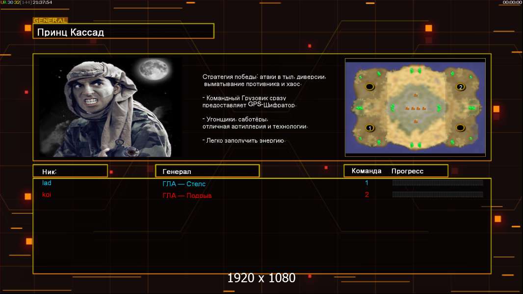
Task: Click the "Команда" column header
Action: click(366, 171)
